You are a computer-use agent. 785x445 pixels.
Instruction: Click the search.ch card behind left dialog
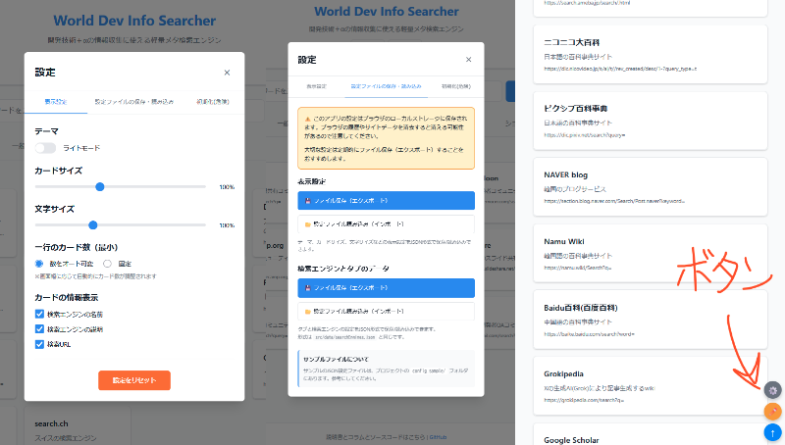(x=78, y=426)
